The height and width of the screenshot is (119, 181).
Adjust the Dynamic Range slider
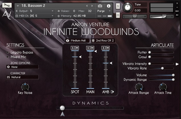[162, 80]
